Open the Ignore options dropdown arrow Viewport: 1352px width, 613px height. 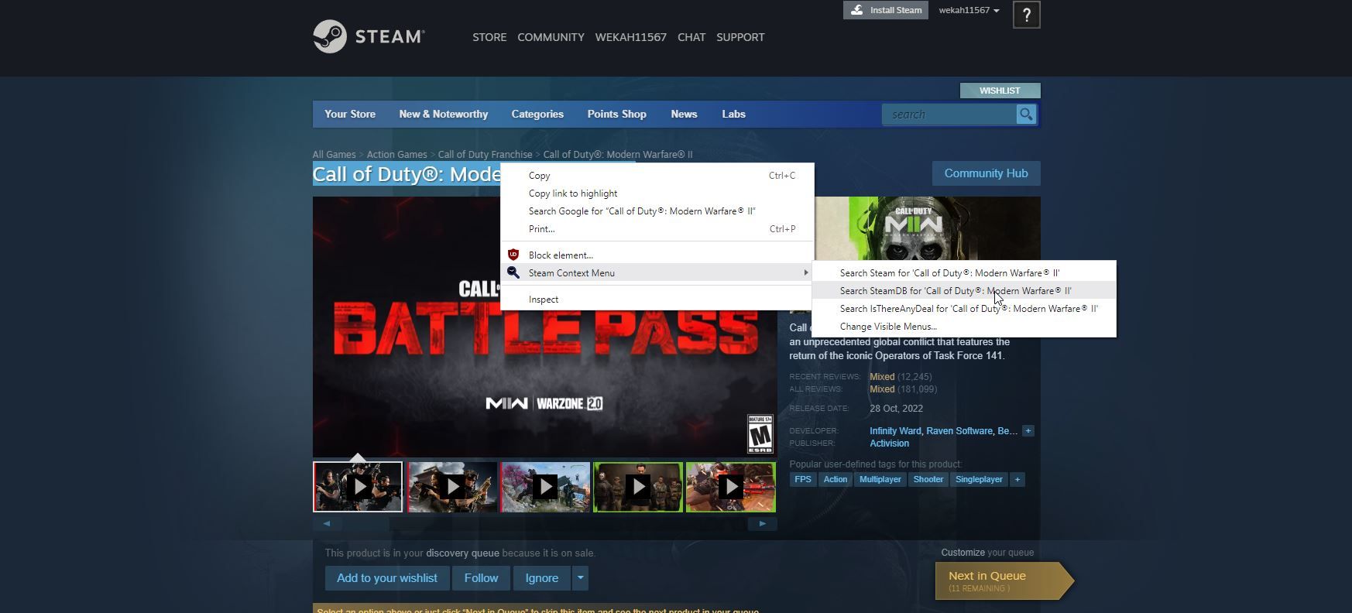pyautogui.click(x=580, y=578)
